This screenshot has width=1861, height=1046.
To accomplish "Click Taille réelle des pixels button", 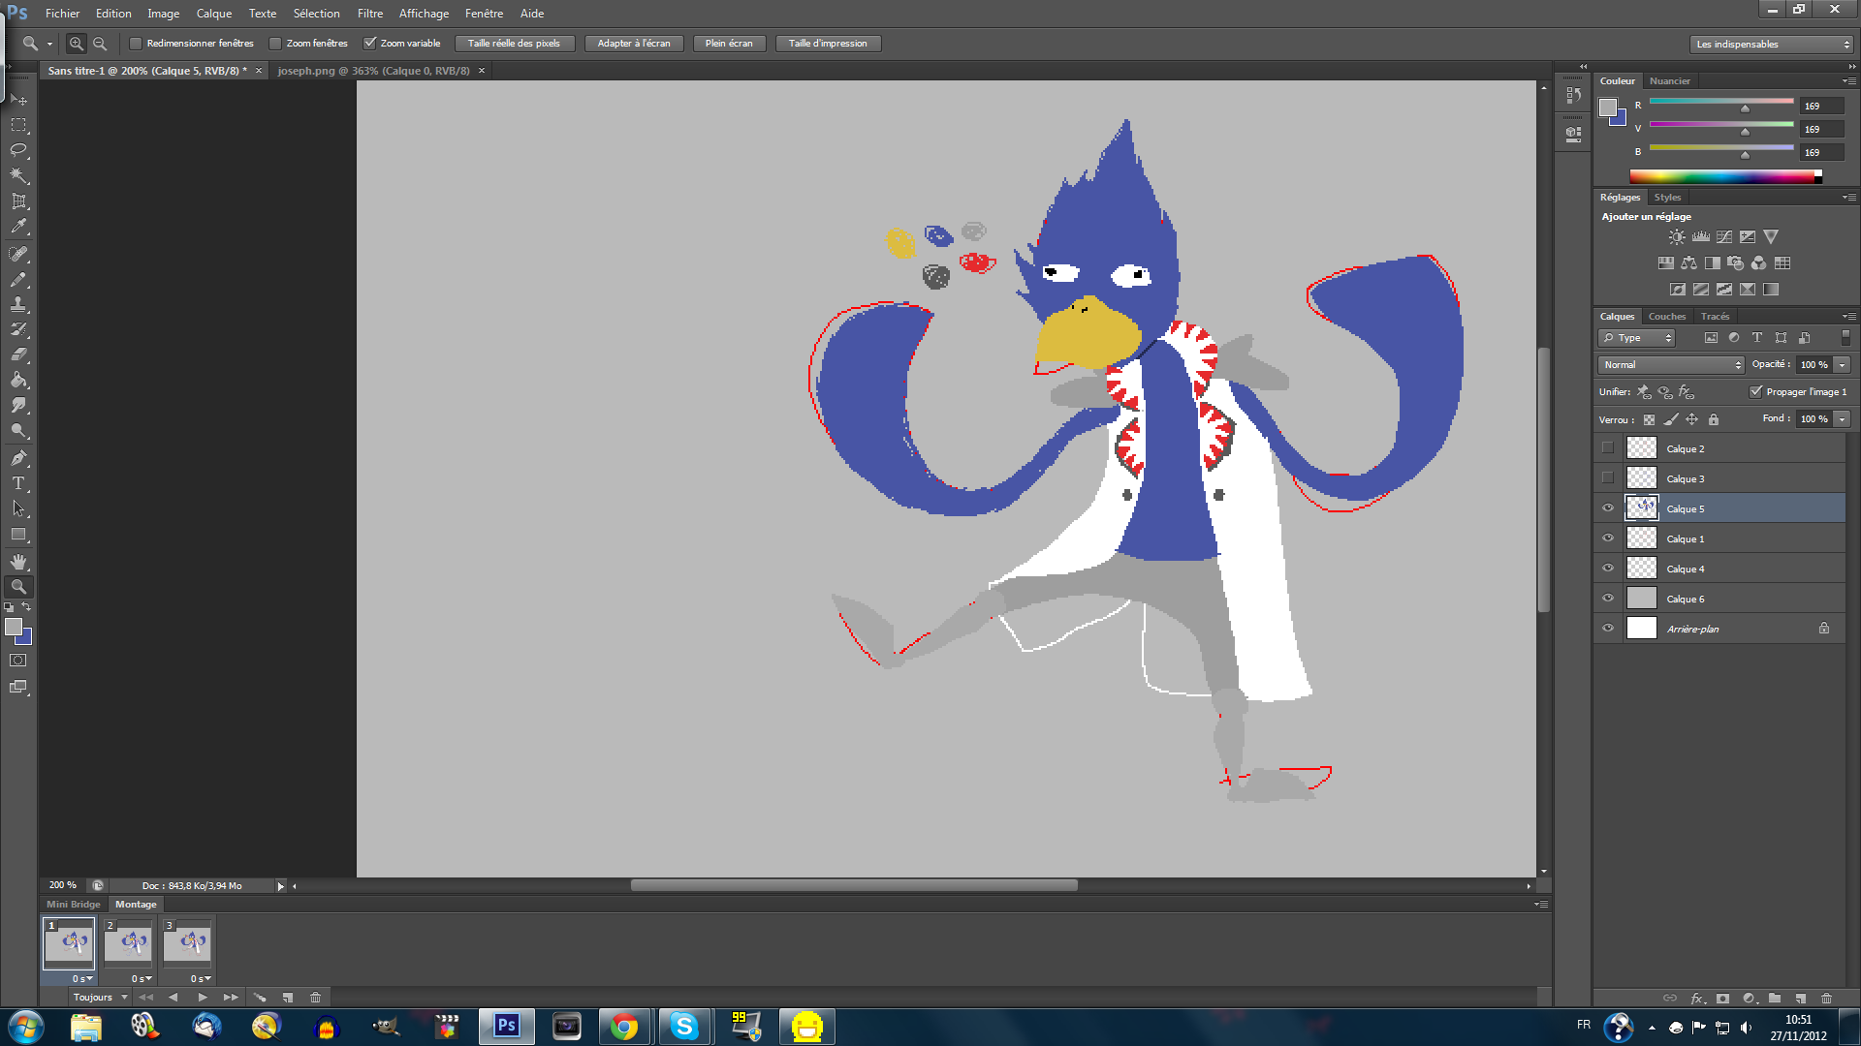I will point(514,44).
